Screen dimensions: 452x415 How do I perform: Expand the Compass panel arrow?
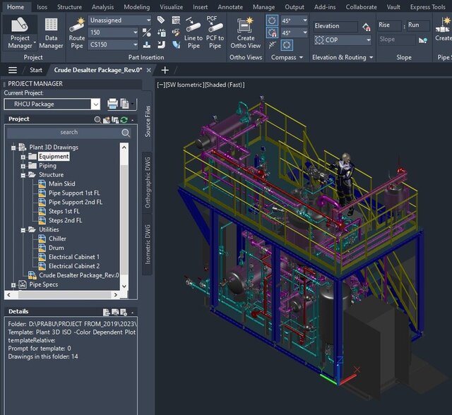301,58
